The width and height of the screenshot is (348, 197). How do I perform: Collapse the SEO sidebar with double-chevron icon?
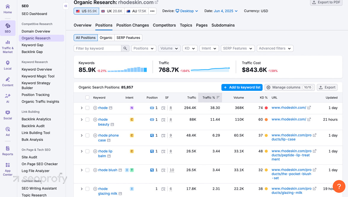coord(66,6)
